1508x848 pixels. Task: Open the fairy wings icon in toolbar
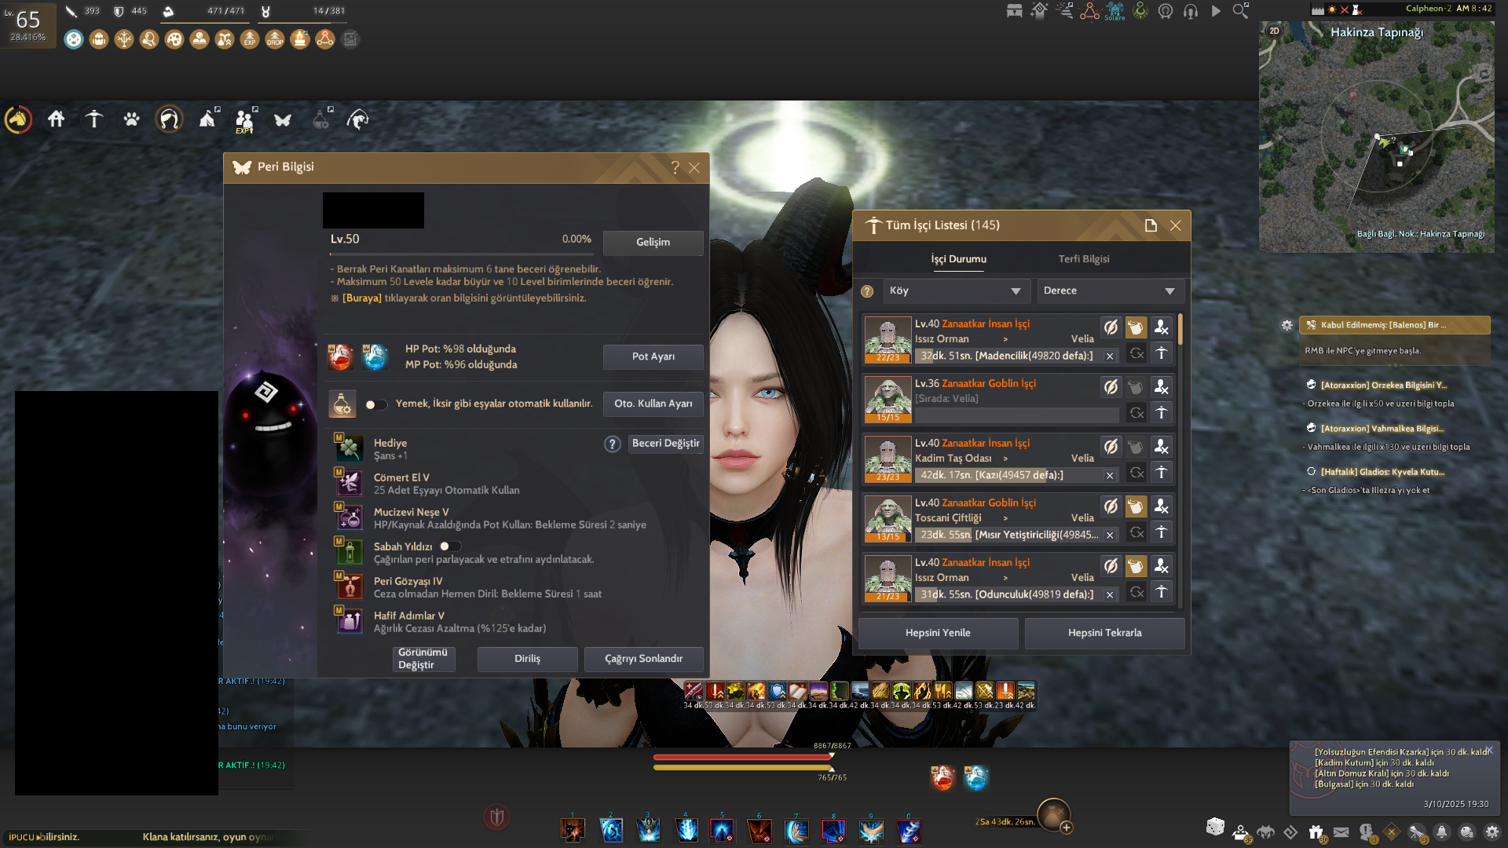pos(283,119)
